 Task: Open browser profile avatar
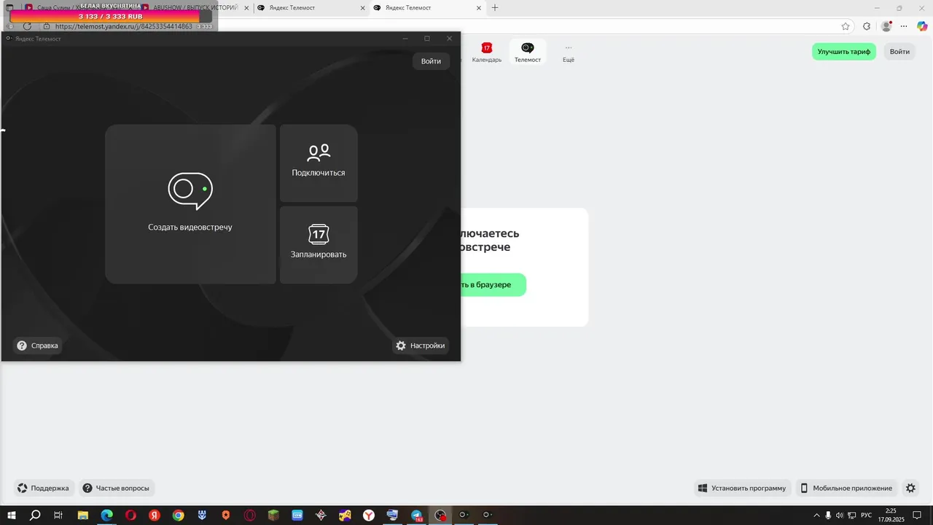[x=886, y=26]
